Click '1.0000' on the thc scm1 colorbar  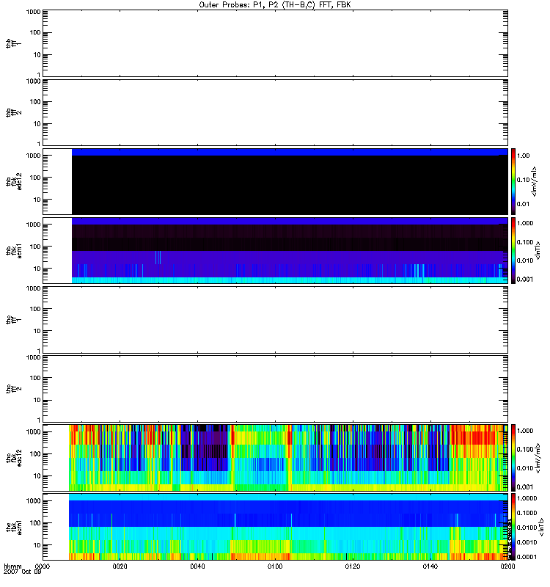coord(527,498)
